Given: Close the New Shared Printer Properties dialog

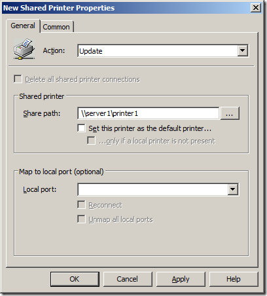Looking at the screenshot, I should click(256, 8).
